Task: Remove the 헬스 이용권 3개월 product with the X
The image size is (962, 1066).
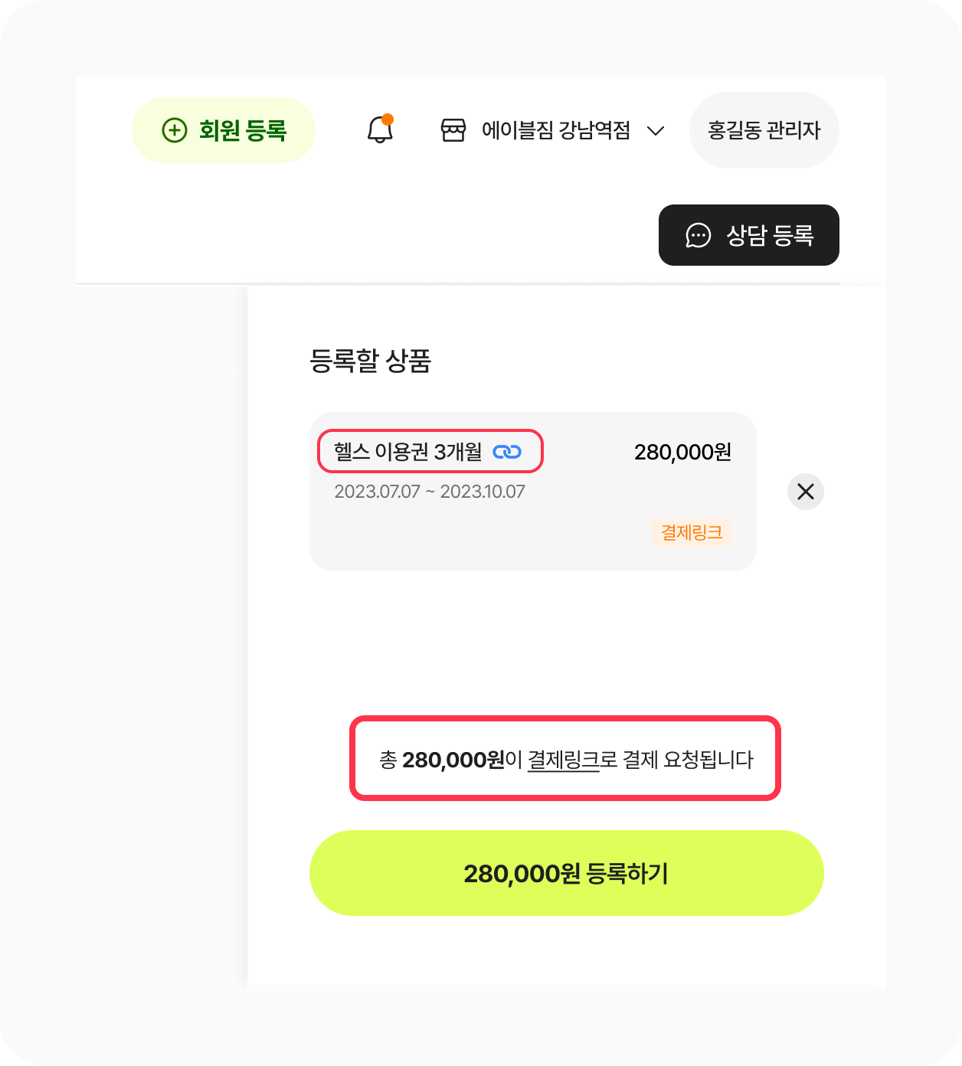Action: pyautogui.click(x=805, y=492)
